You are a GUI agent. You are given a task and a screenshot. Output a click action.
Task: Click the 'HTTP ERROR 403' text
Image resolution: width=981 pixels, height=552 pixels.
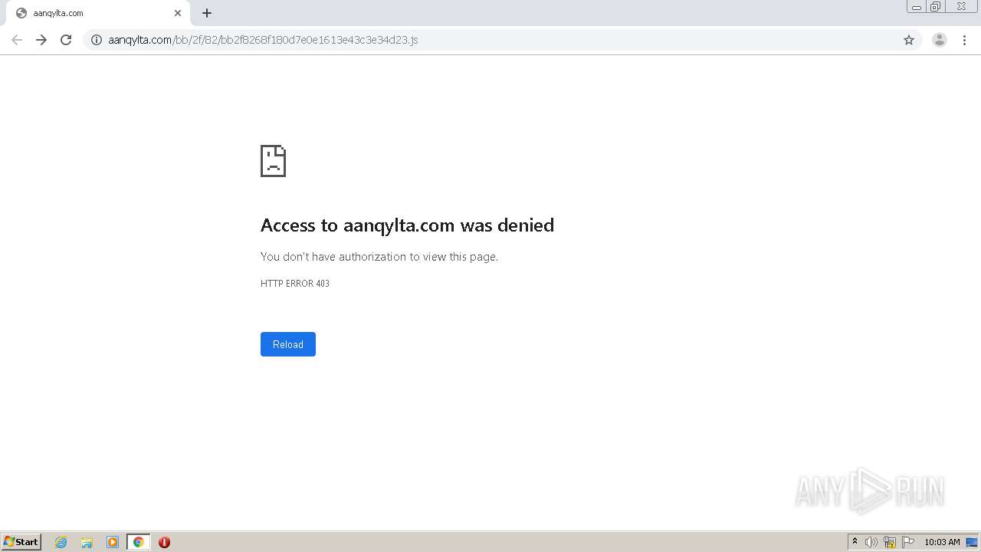(x=295, y=284)
